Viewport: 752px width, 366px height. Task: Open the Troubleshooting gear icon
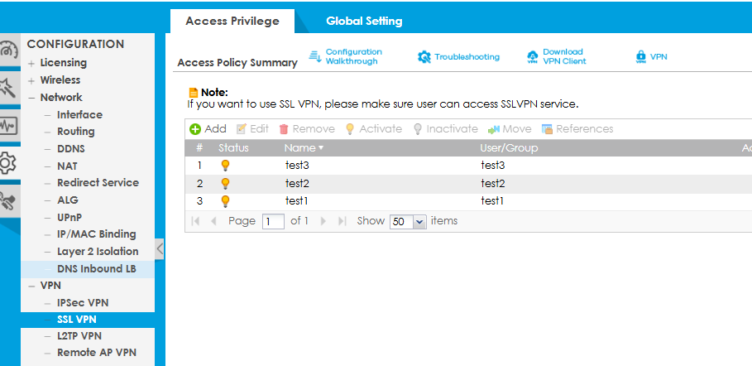(424, 57)
